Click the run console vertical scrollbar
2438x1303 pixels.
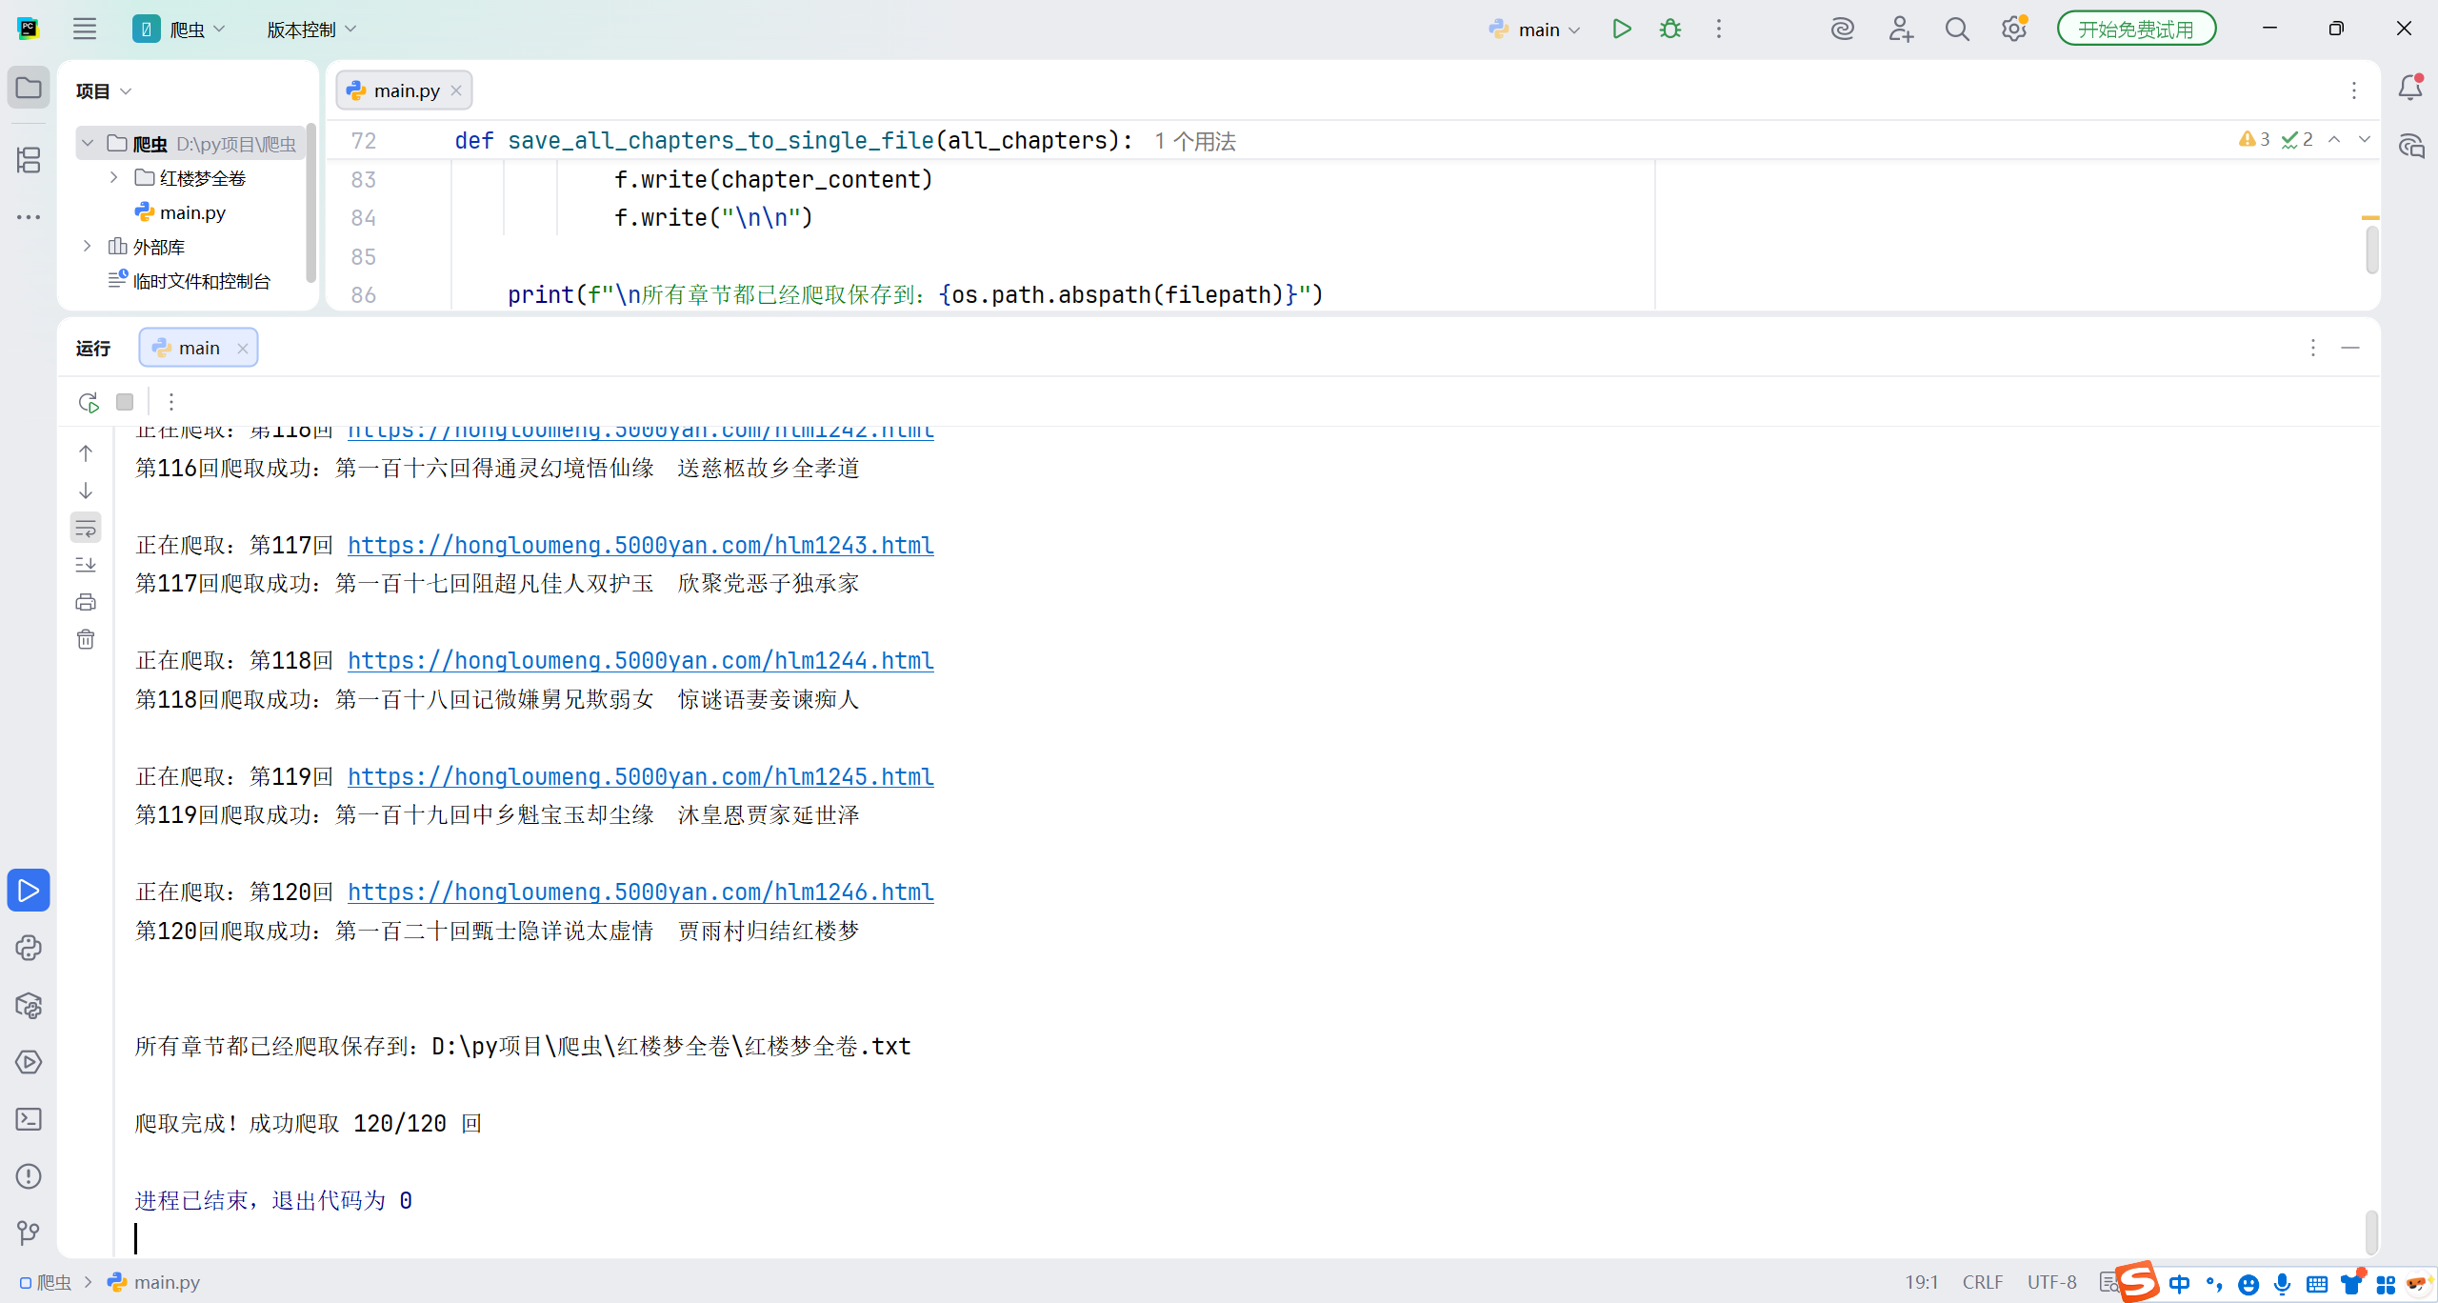2370,1231
